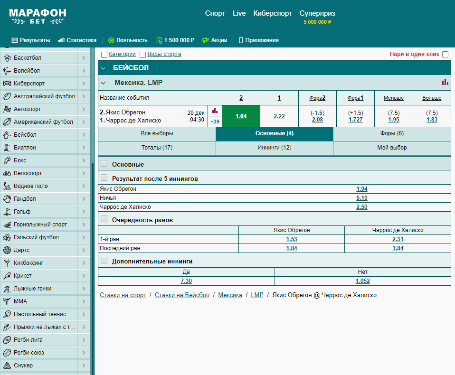Tick the Виды спорта checkbox
The height and width of the screenshot is (375, 455).
[142, 55]
